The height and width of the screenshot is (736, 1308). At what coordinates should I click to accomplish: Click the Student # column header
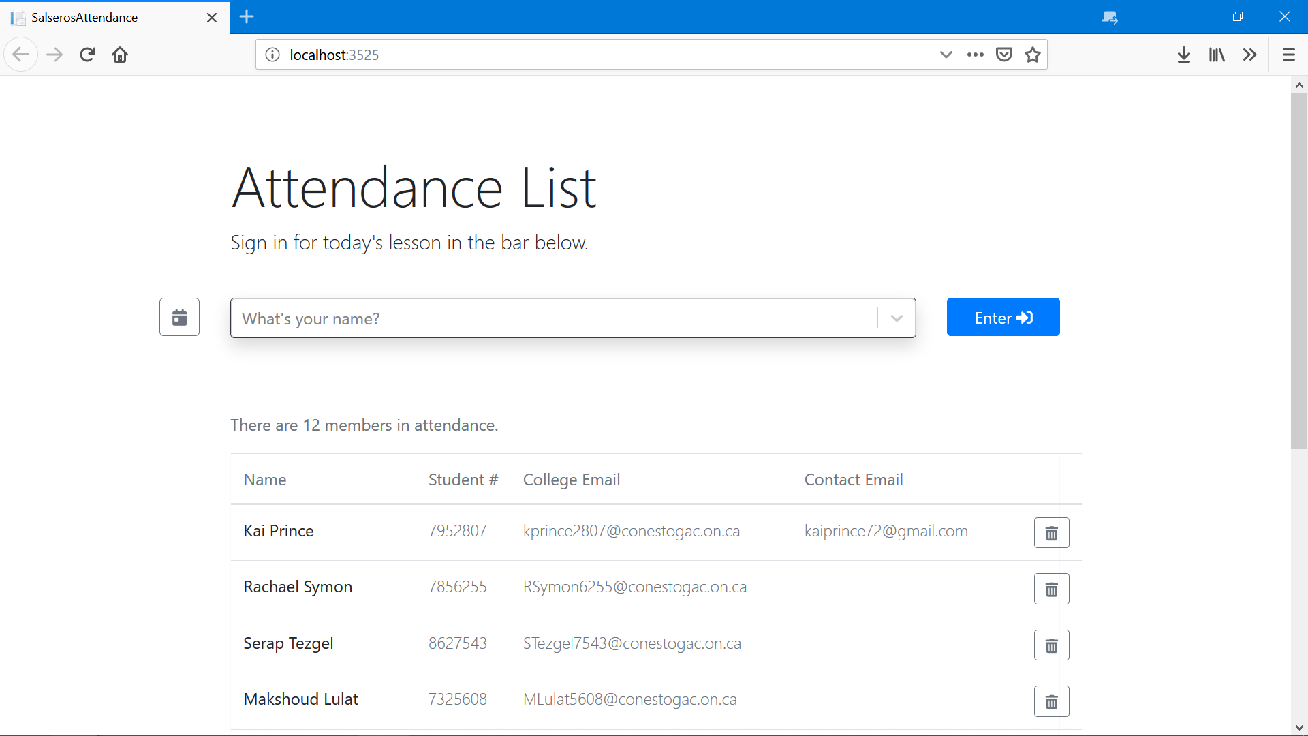tap(463, 480)
